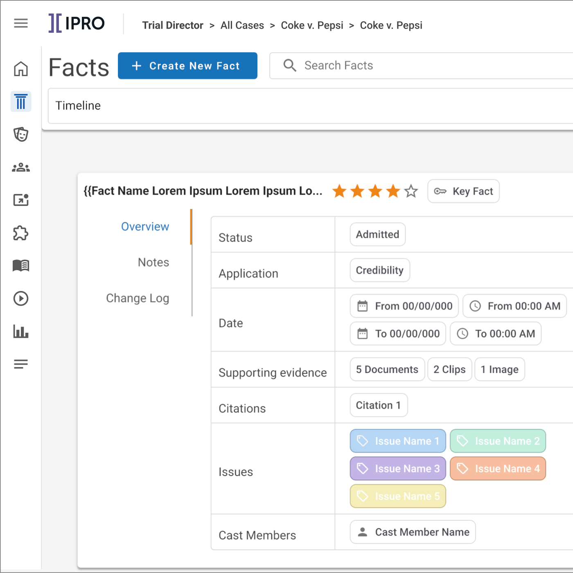Switch to the Overview tab
573x573 pixels.
(145, 227)
